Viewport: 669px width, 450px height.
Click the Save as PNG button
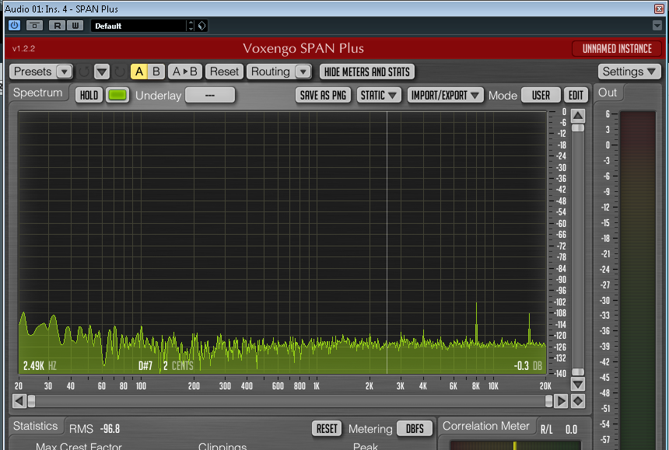click(x=324, y=96)
